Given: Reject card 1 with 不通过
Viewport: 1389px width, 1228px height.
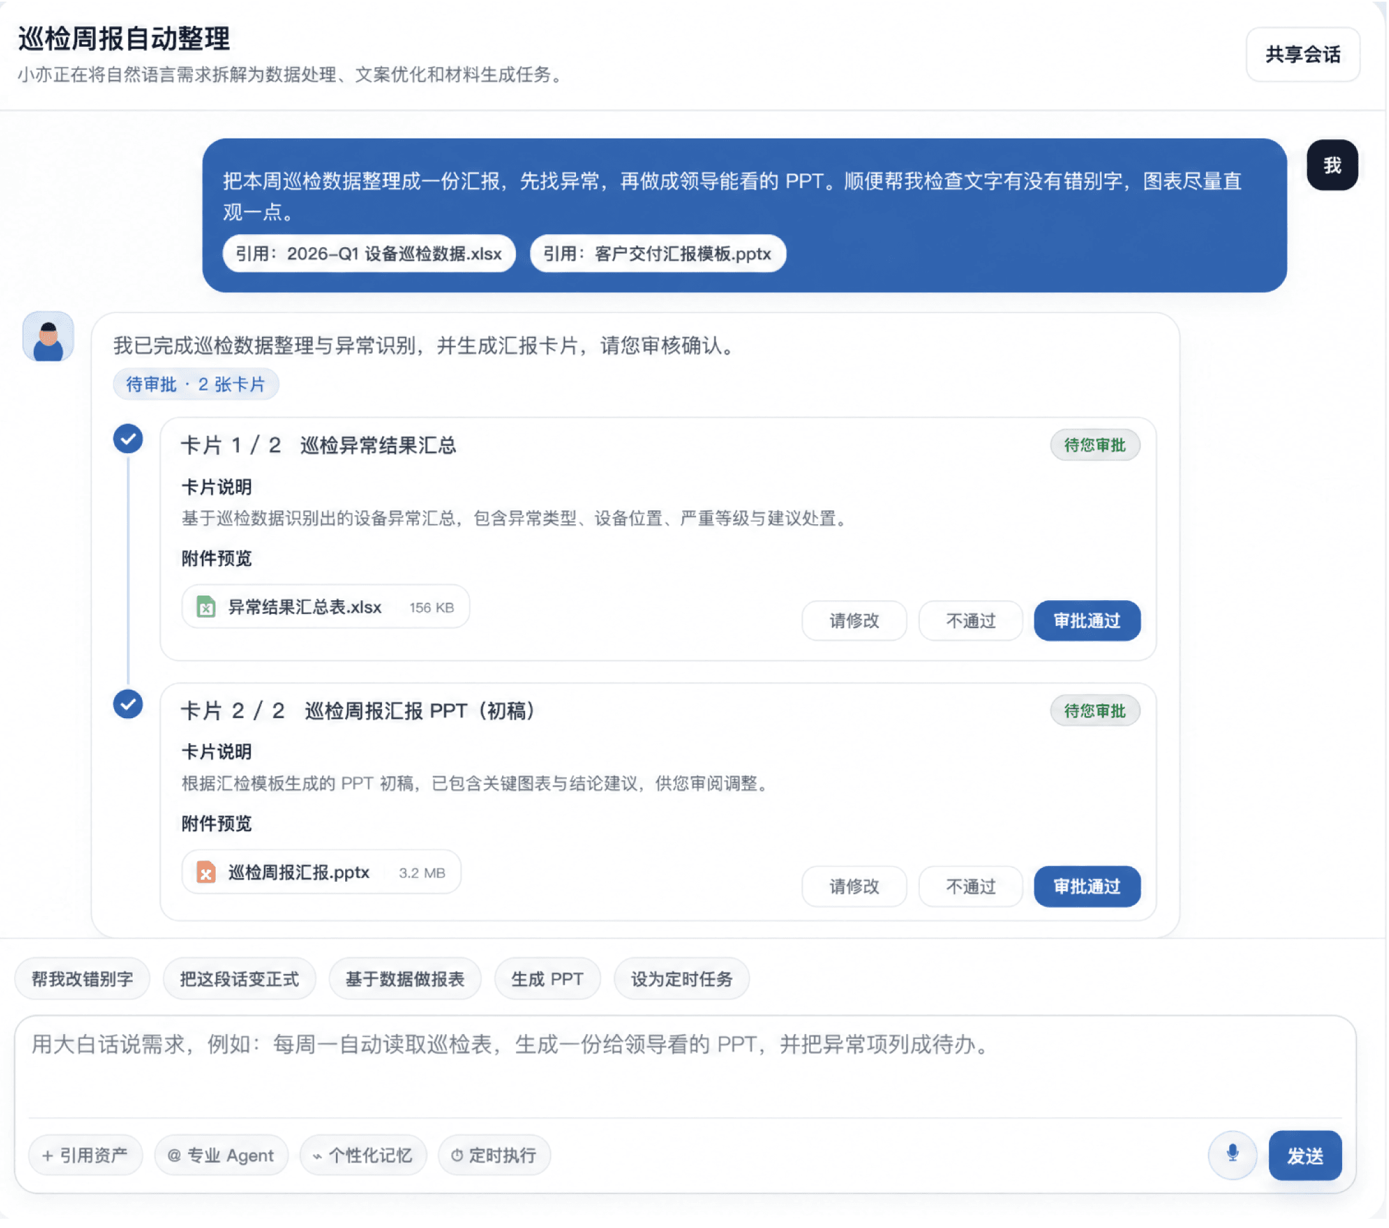Looking at the screenshot, I should [x=971, y=620].
